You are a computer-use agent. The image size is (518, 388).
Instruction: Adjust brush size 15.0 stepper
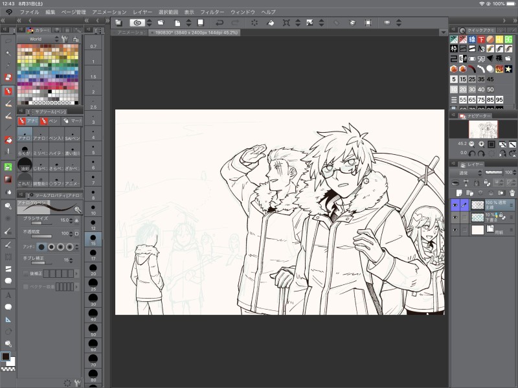coord(71,220)
